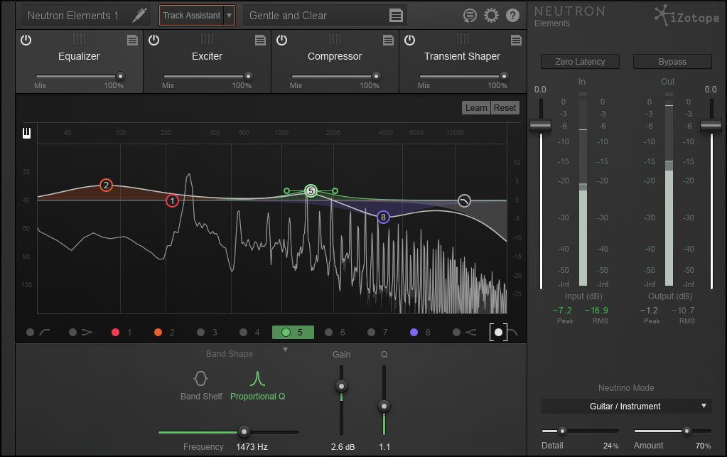Select band 2 in the band selector
This screenshot has width=727, height=457.
[x=164, y=333]
